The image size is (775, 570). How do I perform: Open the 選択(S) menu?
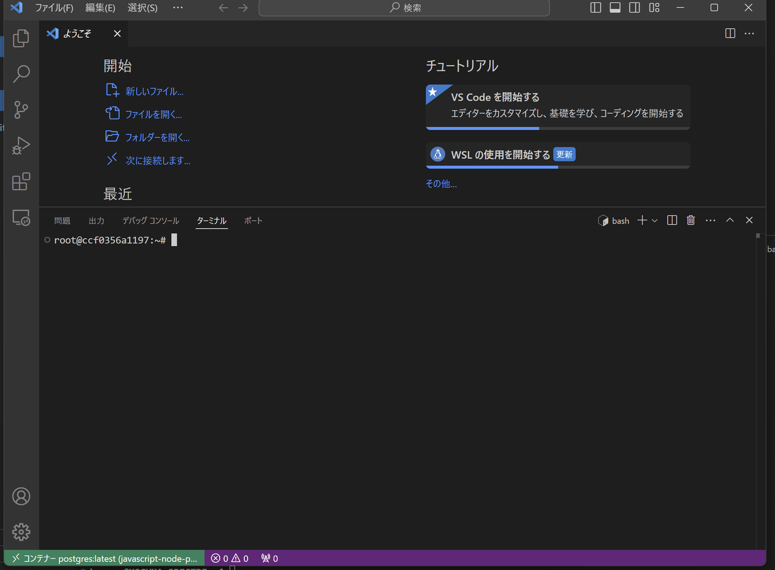point(143,8)
